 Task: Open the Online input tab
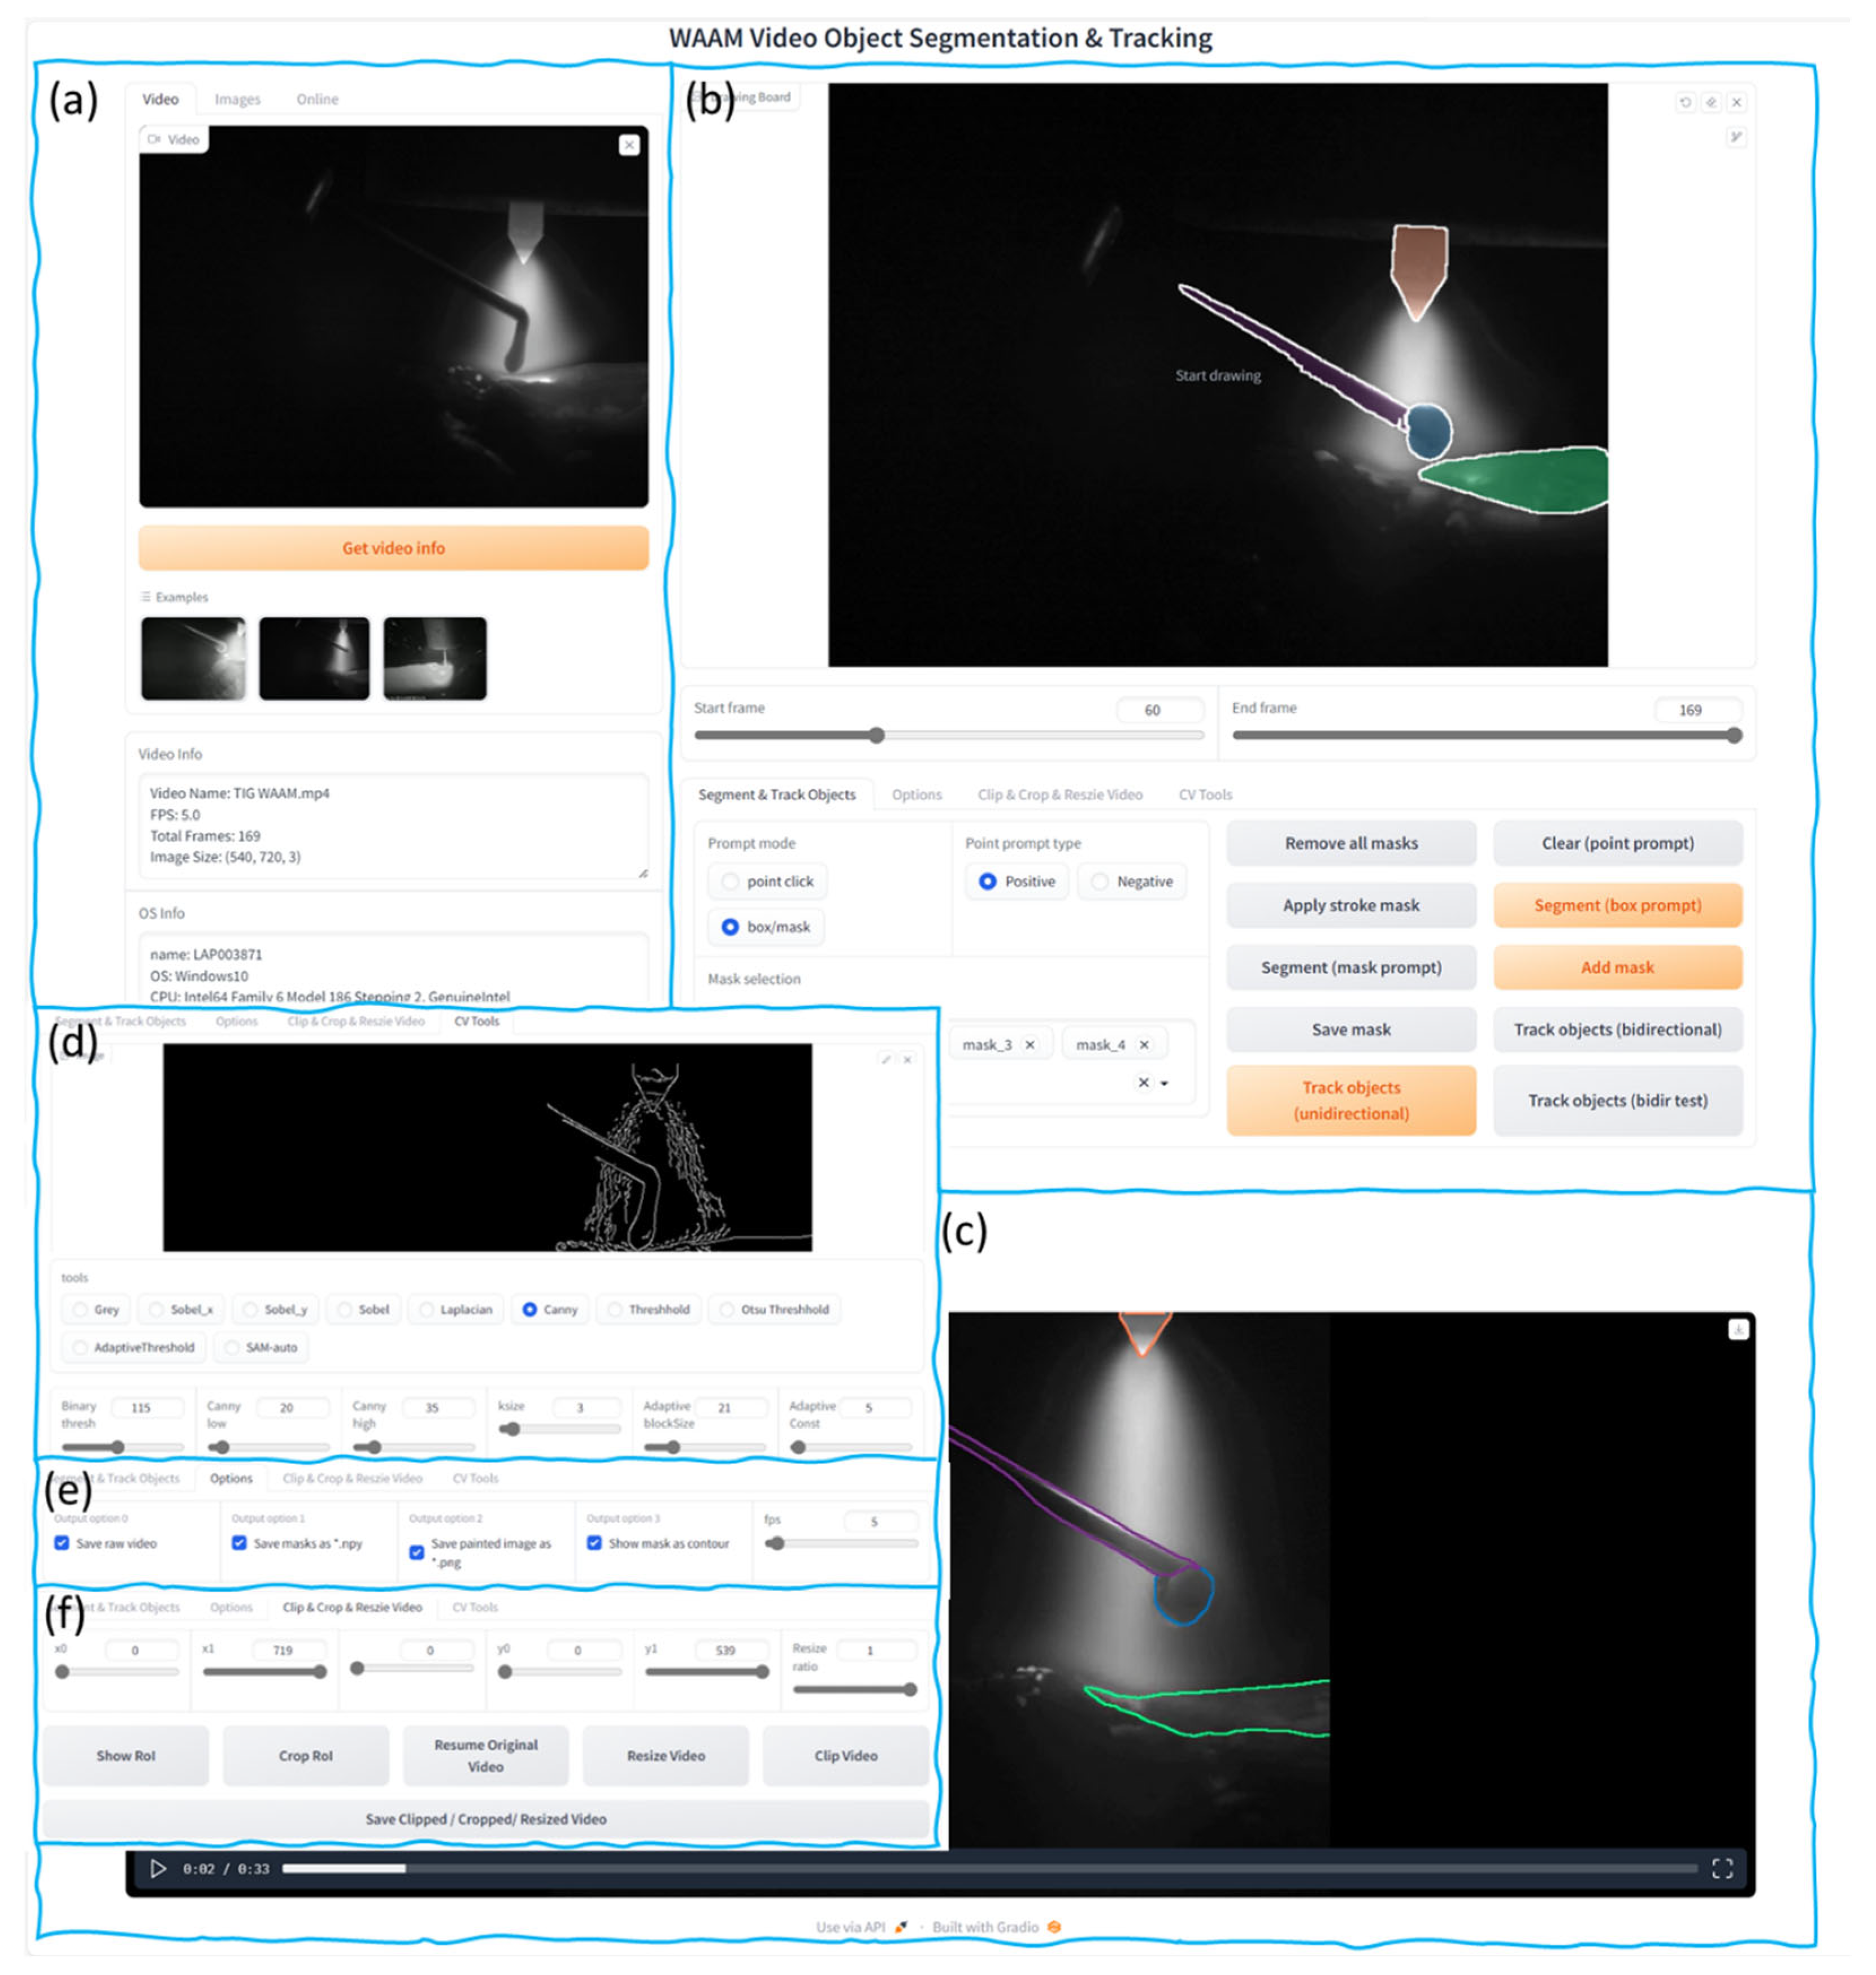point(317,99)
